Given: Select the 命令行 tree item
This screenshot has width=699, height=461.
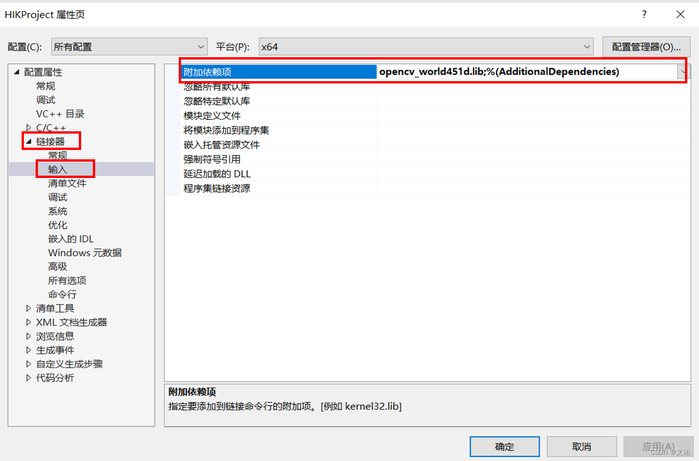Looking at the screenshot, I should click(x=62, y=295).
